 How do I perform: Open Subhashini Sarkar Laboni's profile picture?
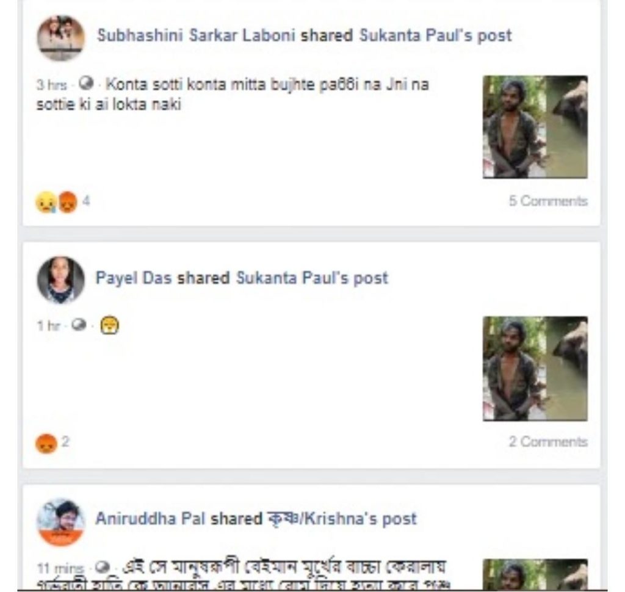click(x=60, y=38)
